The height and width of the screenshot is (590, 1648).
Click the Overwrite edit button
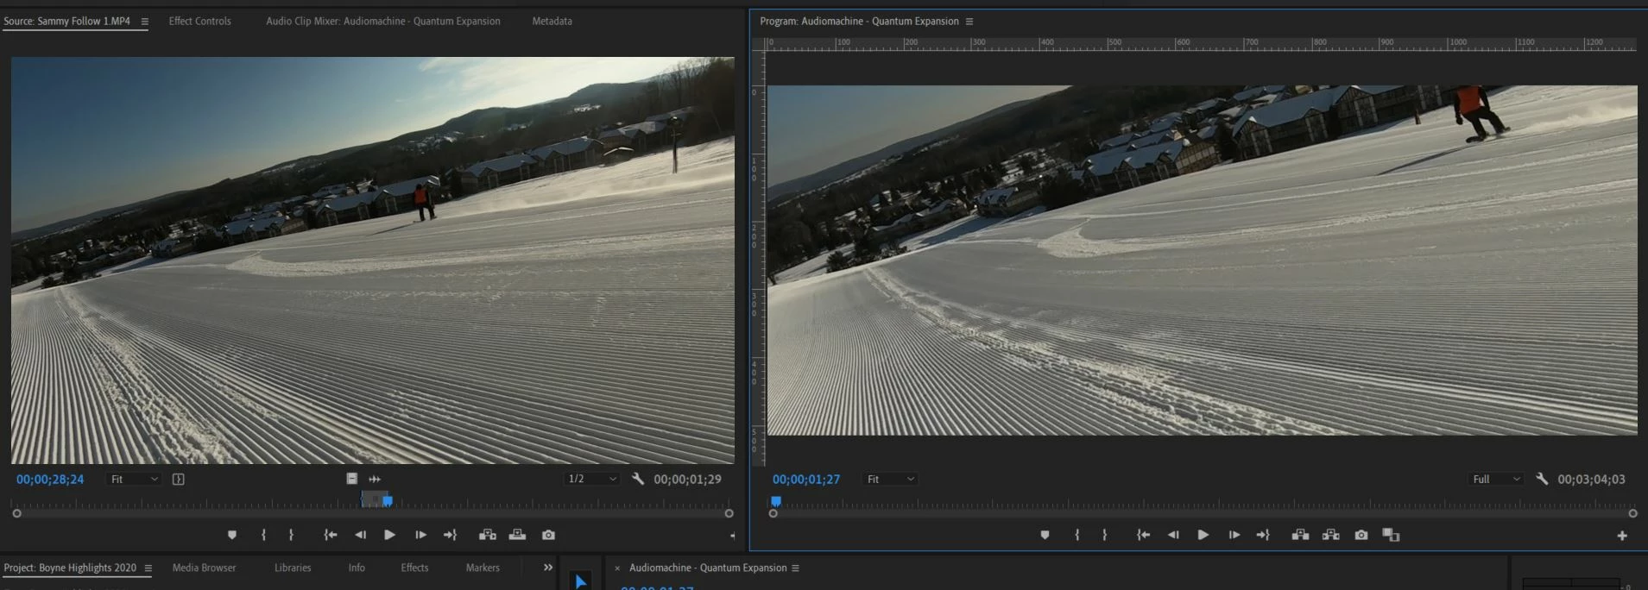click(517, 535)
